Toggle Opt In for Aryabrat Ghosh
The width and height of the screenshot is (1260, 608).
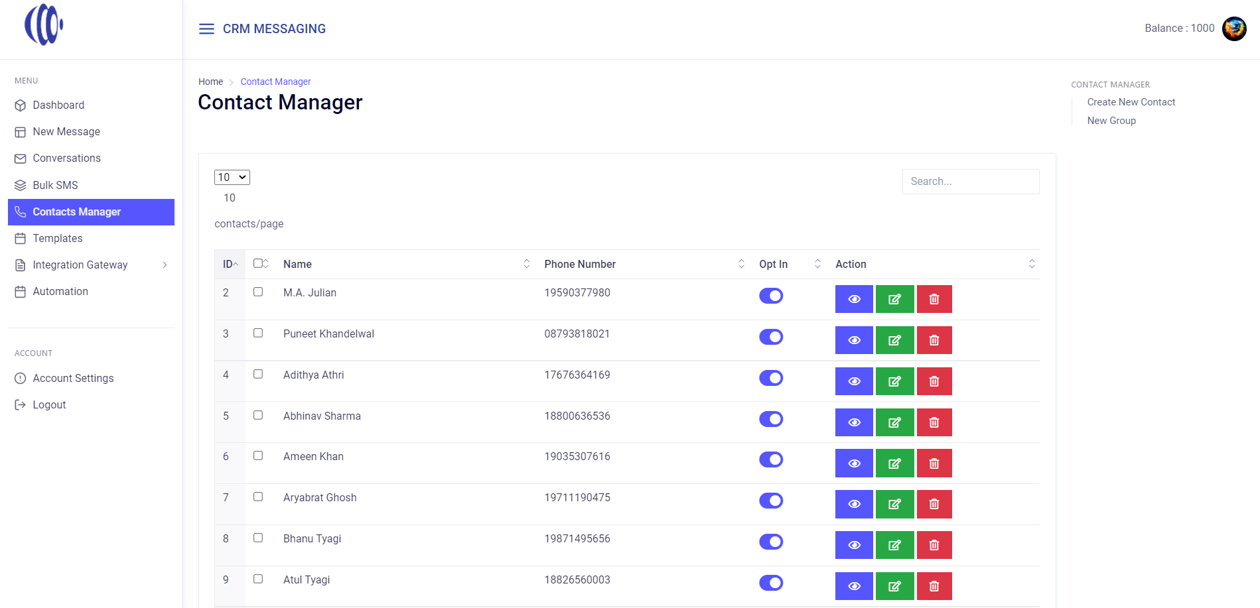tap(771, 501)
